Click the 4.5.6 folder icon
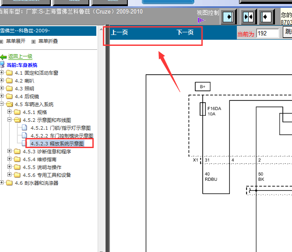 pyautogui.click(x=17, y=175)
